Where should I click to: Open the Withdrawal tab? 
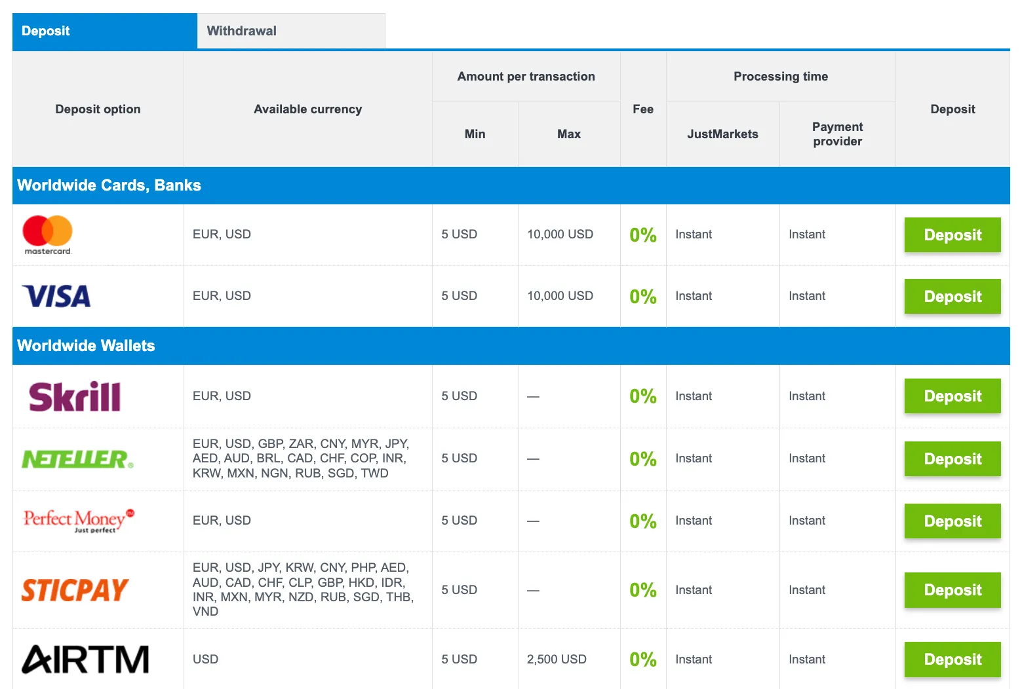291,31
